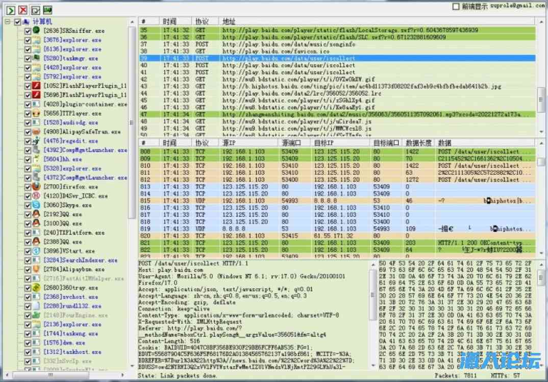Select the AlipaySafeTran.exe process entry
The image size is (548, 382).
tap(82, 132)
